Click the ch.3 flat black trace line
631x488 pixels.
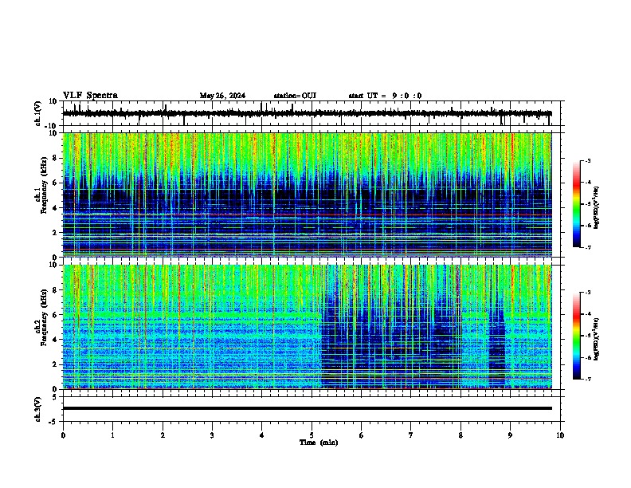point(308,408)
